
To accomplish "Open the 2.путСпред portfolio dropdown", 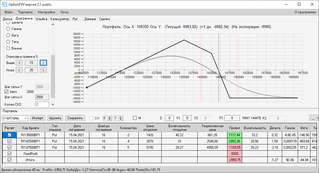I will (15, 118).
